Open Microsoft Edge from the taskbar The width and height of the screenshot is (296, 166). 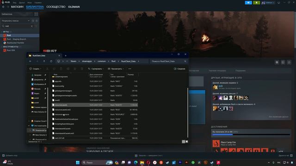136,163
